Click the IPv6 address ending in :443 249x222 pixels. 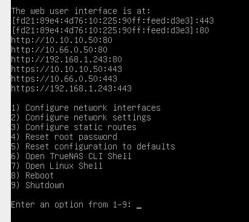click(x=112, y=21)
